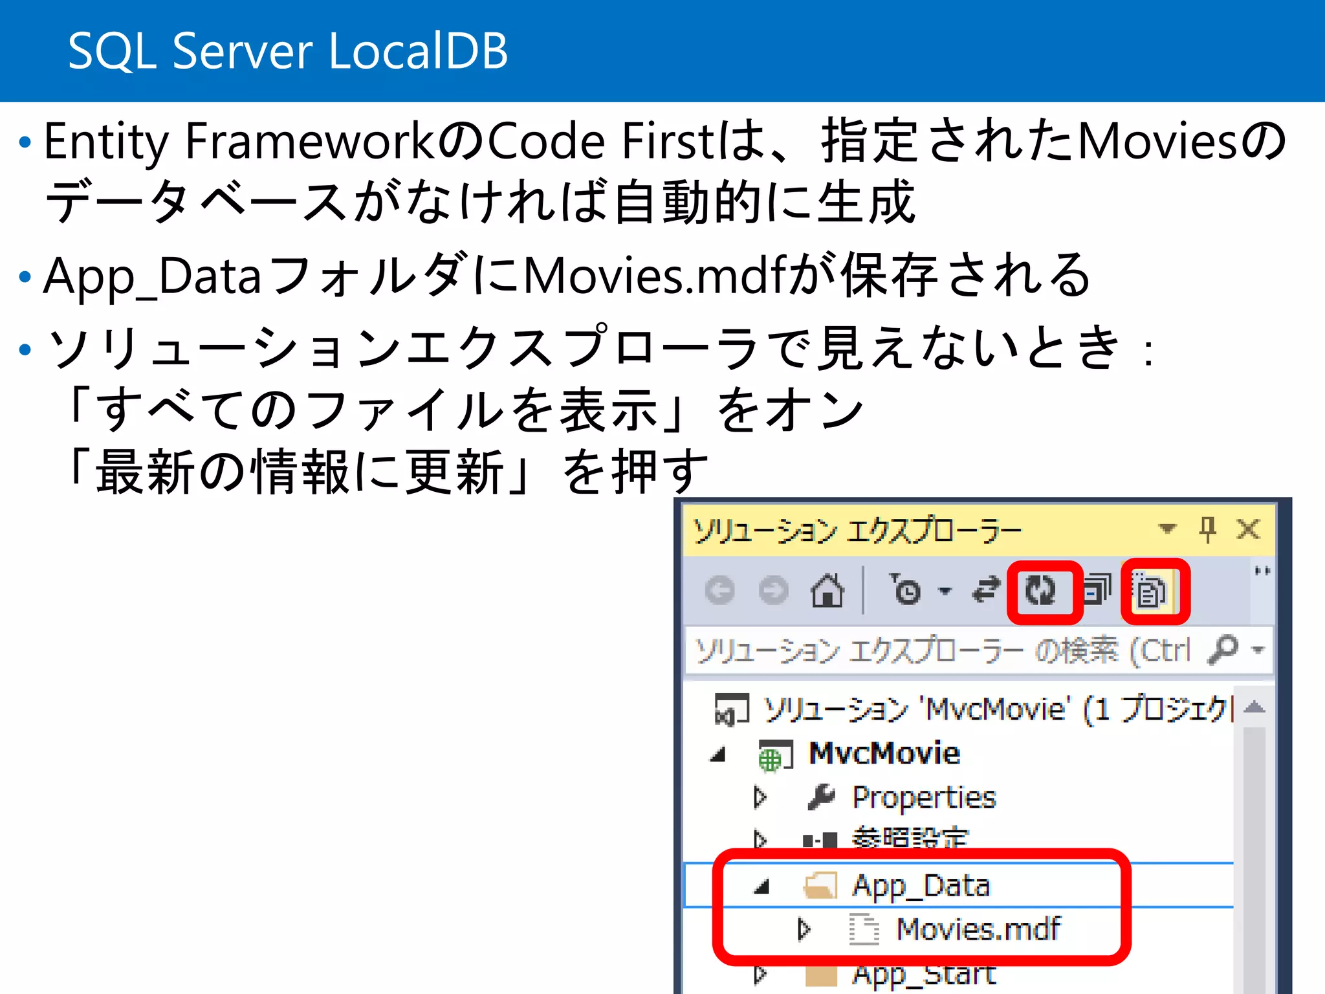
Task: Select the App_Start folder
Action: 925,976
